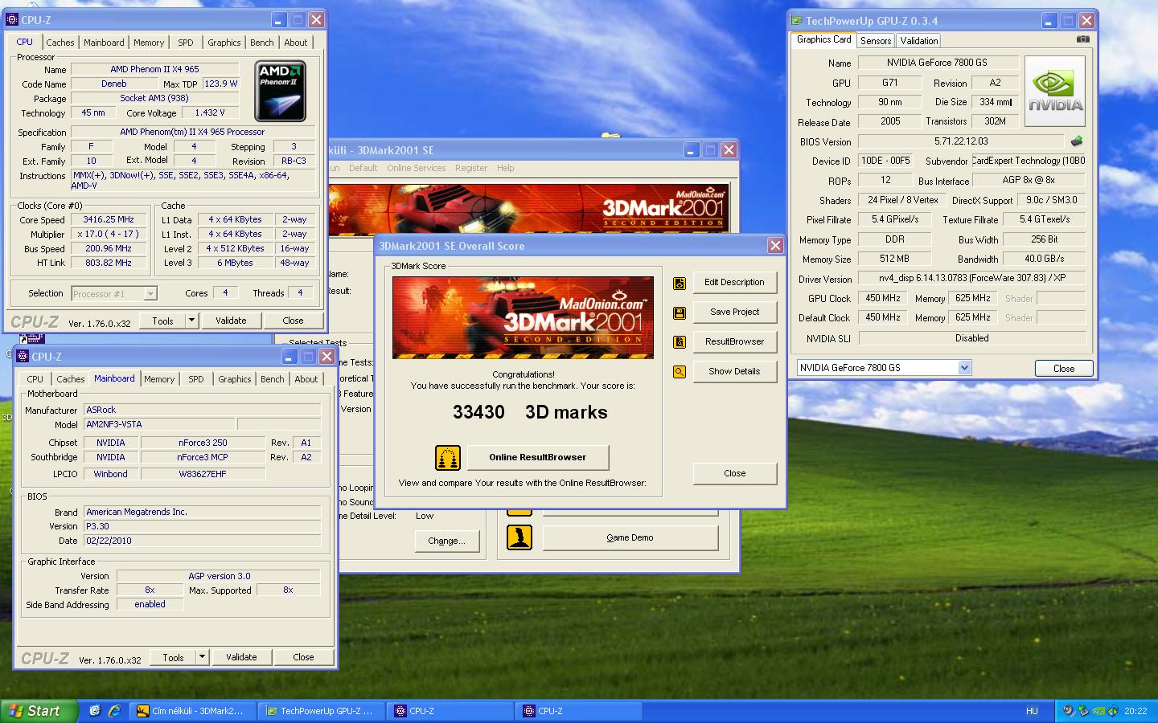Switch to the SPD tab in the lower CPU-Z window
Viewport: 1158px width, 723px height.
[x=195, y=379]
